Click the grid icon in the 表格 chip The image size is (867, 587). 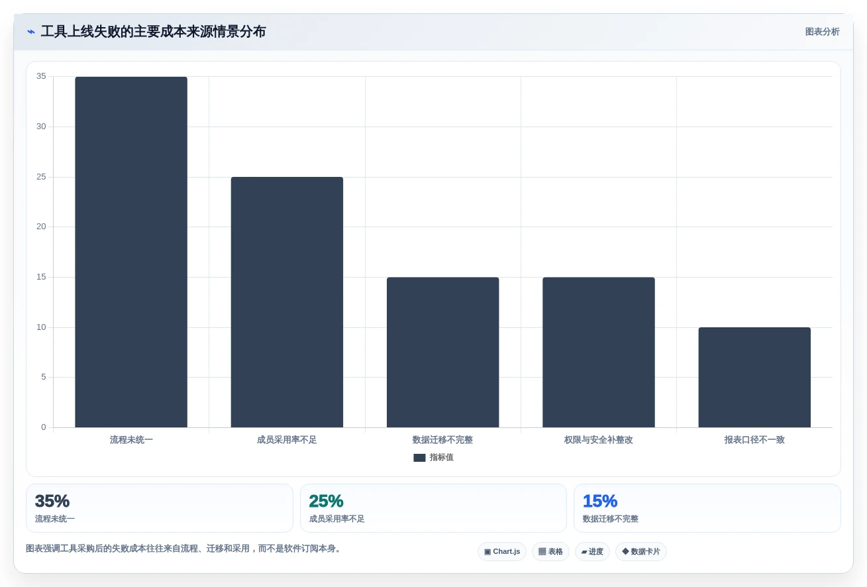[x=542, y=551]
